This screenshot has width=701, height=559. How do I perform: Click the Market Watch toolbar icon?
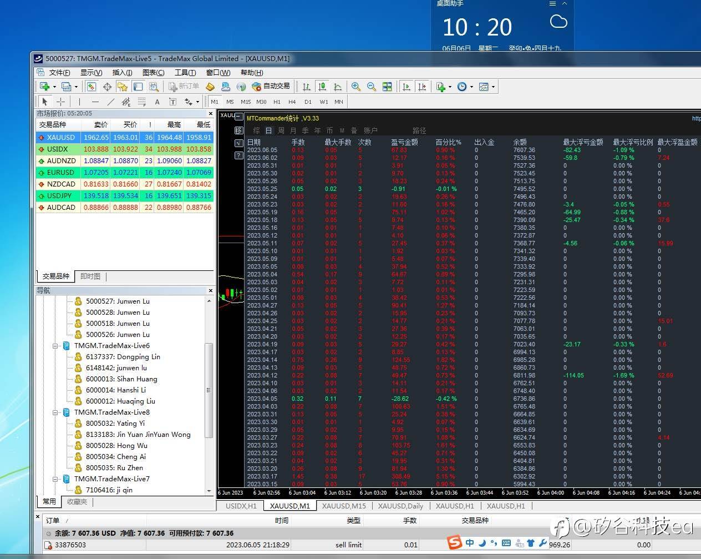click(92, 87)
